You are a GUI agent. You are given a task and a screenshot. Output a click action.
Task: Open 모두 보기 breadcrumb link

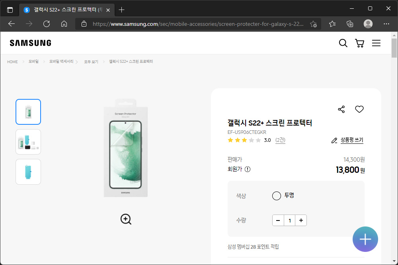click(91, 62)
